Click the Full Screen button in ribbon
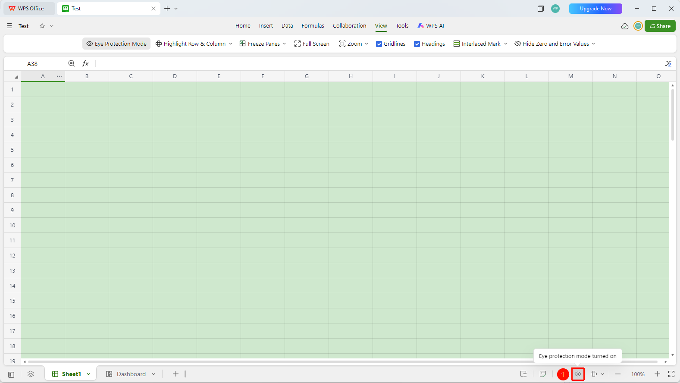Viewport: 680px width, 383px height. (x=312, y=44)
